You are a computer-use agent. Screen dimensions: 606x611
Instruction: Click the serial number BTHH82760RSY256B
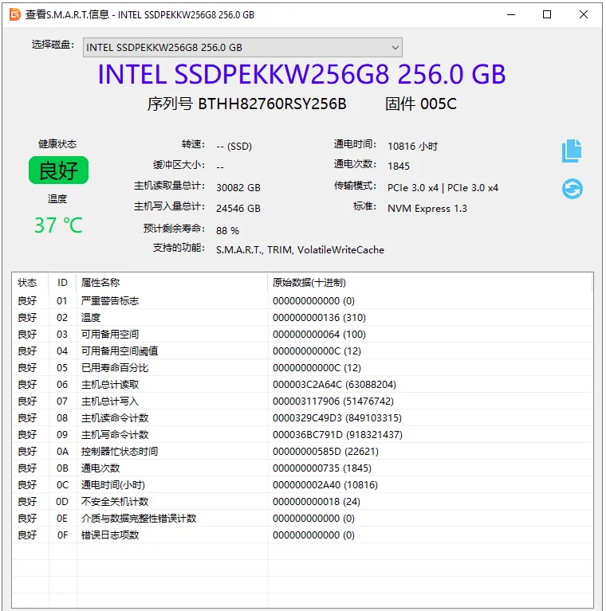(272, 104)
